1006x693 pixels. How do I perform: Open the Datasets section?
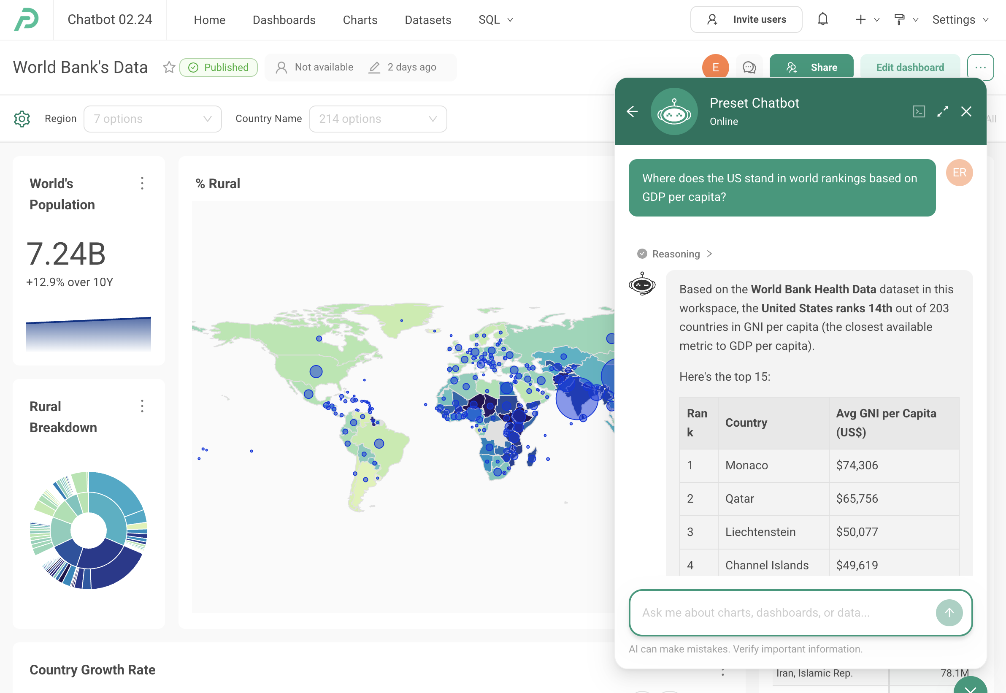pyautogui.click(x=427, y=19)
